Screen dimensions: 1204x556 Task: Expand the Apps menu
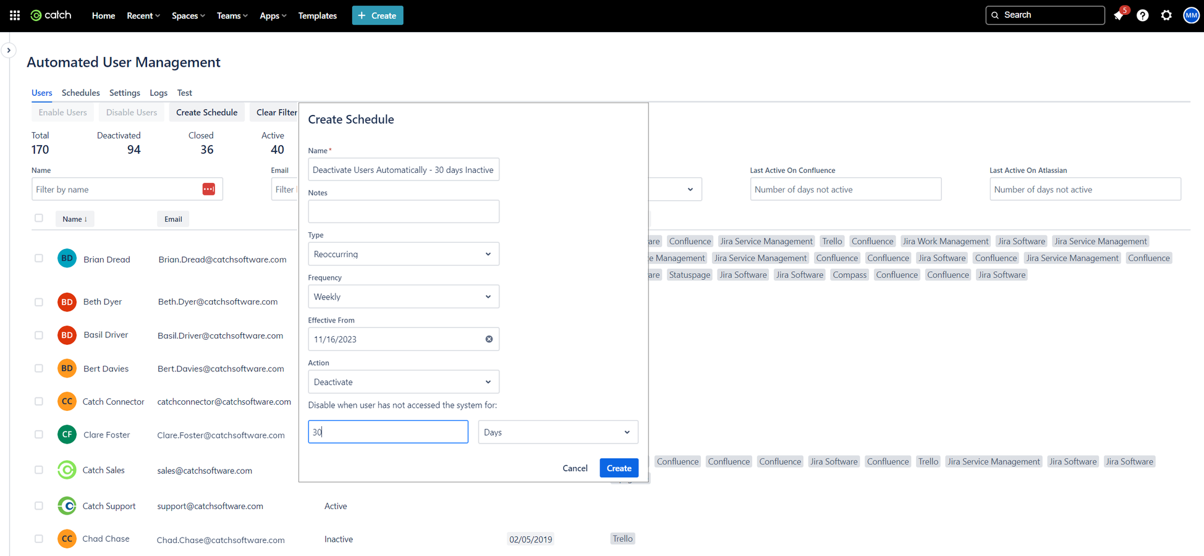[273, 15]
